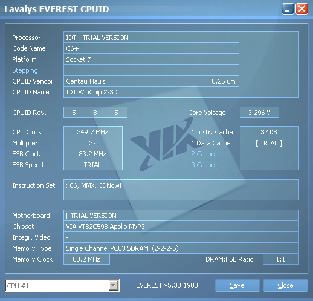Click the L2 Cache label

201,154
